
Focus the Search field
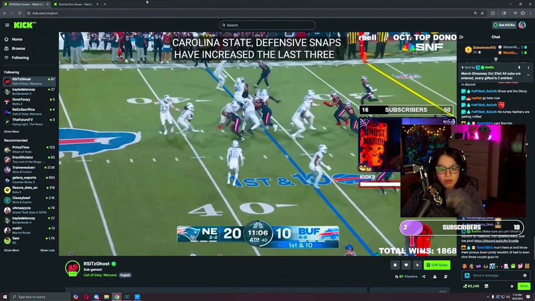click(267, 25)
